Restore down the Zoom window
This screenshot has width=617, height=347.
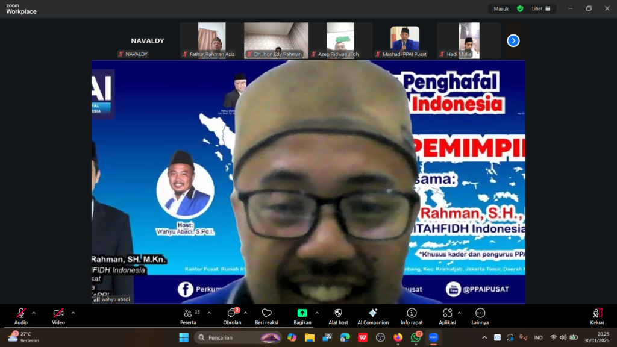pos(589,8)
